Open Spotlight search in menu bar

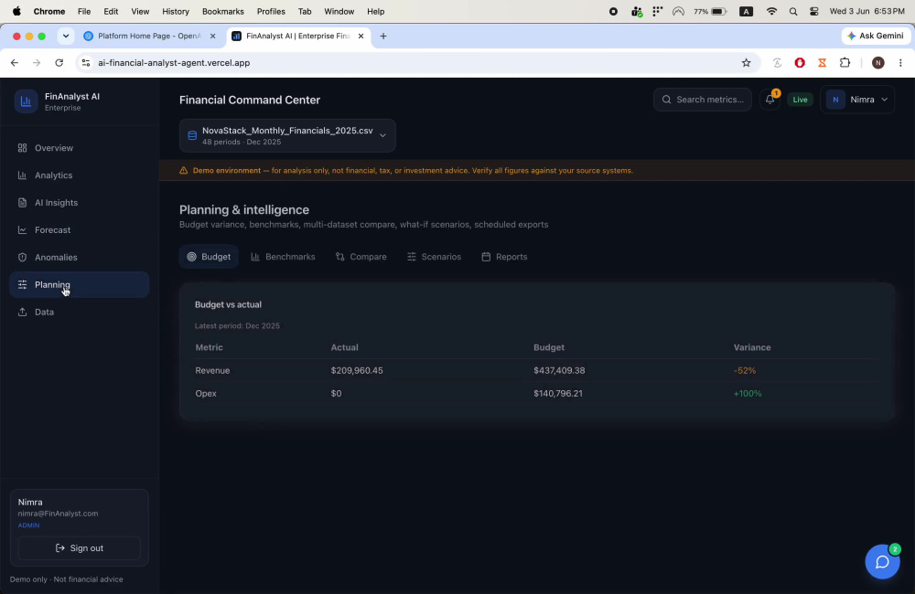(x=793, y=11)
